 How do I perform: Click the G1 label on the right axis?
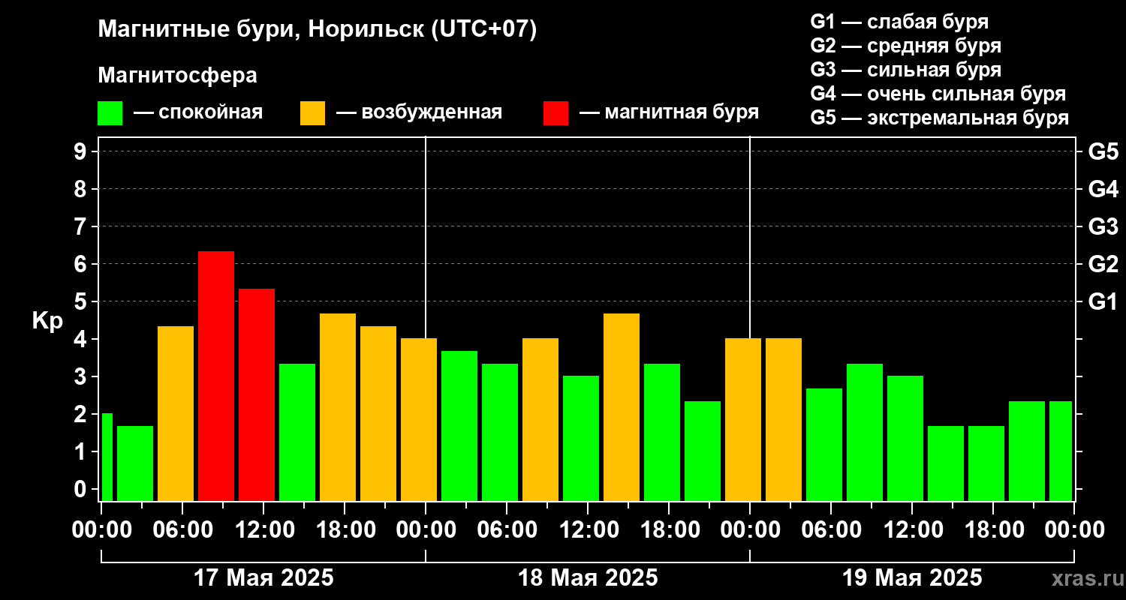click(1103, 301)
